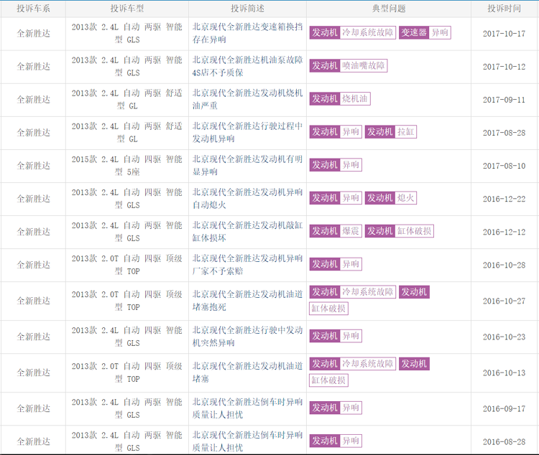Click 全新胜达 in the 2016-12-22 row

pos(33,199)
